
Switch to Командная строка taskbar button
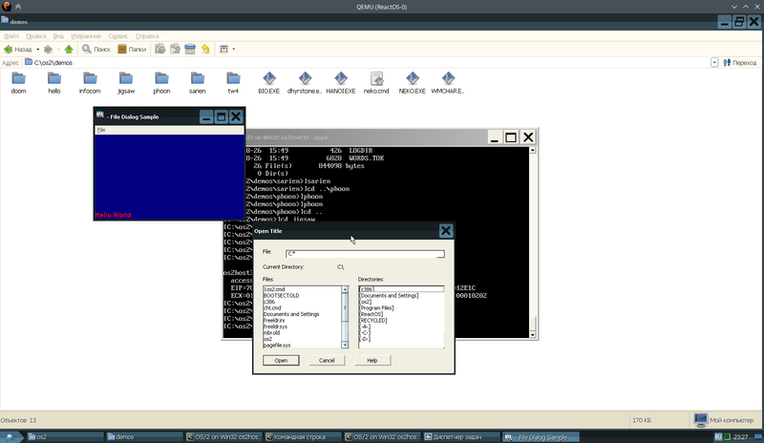point(303,436)
